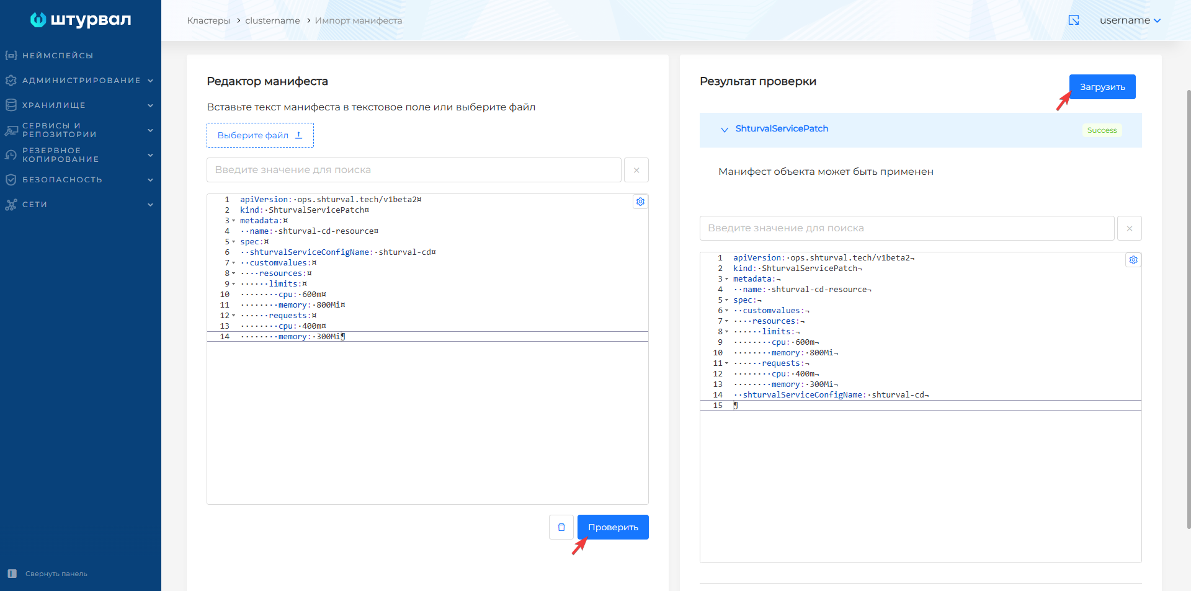1191x591 pixels.
Task: Focus the result search input
Action: 907,228
